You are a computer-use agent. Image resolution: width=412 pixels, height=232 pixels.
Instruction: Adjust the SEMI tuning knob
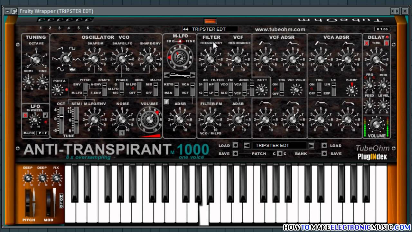[x=28, y=82]
